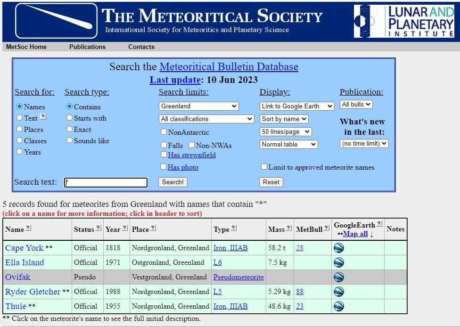
Task: Select the Places radio button
Action: [20, 129]
